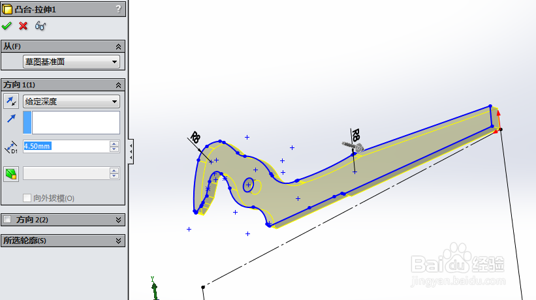The width and height of the screenshot is (536, 300).
Task: Open help question mark in 凸台-拉伸1 header
Action: click(118, 9)
